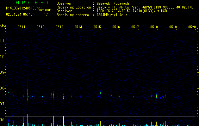Click the Receiver label
199x126 pixels.
click(64, 11)
